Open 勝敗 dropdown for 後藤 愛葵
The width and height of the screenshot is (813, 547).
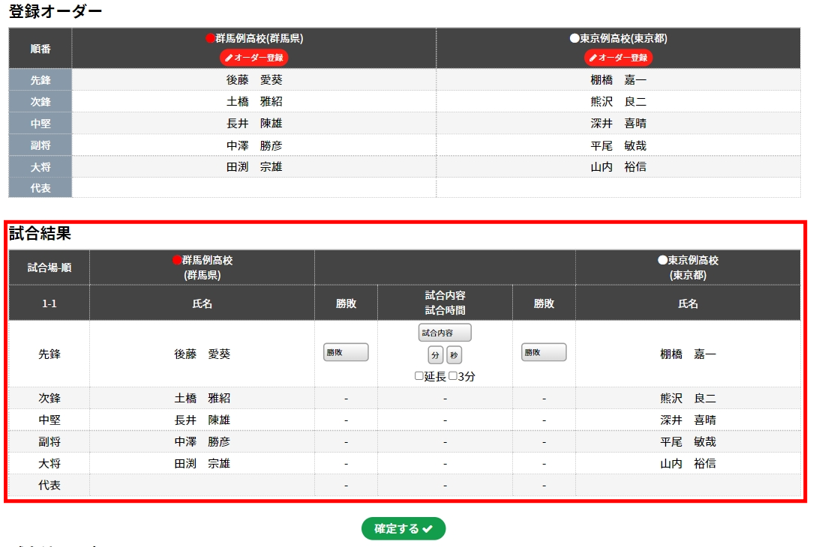click(x=346, y=352)
